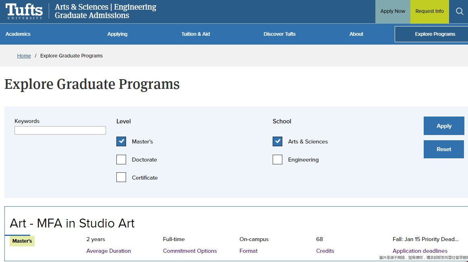Click the Tufts University logo
The image size is (468, 262).
click(x=24, y=11)
